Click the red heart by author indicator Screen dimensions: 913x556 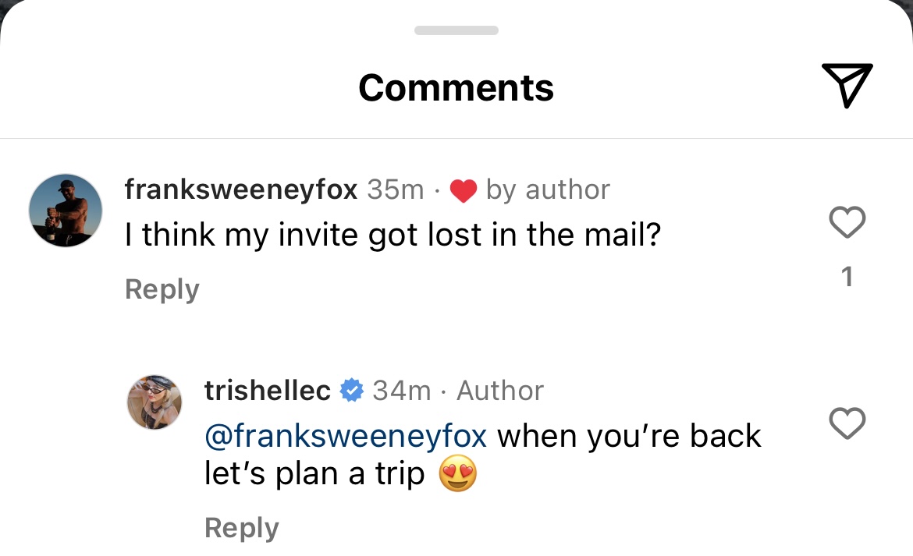pyautogui.click(x=464, y=190)
